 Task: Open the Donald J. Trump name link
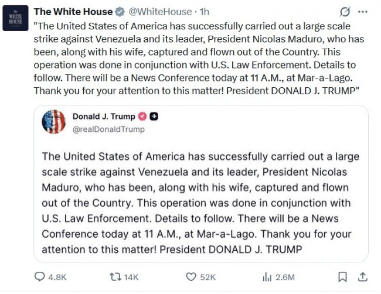(104, 117)
